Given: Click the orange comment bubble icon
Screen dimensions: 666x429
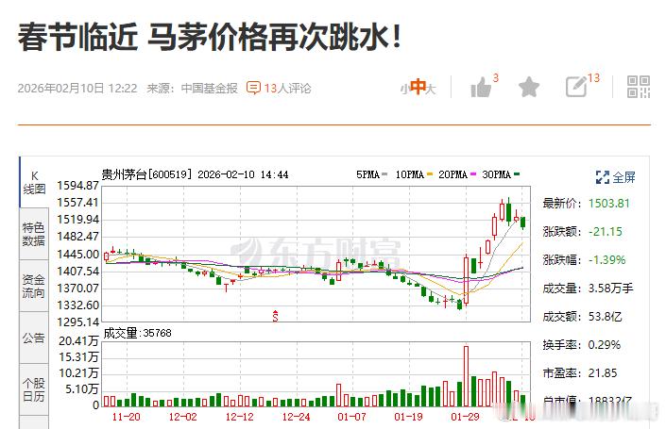Looking at the screenshot, I should 253,88.
